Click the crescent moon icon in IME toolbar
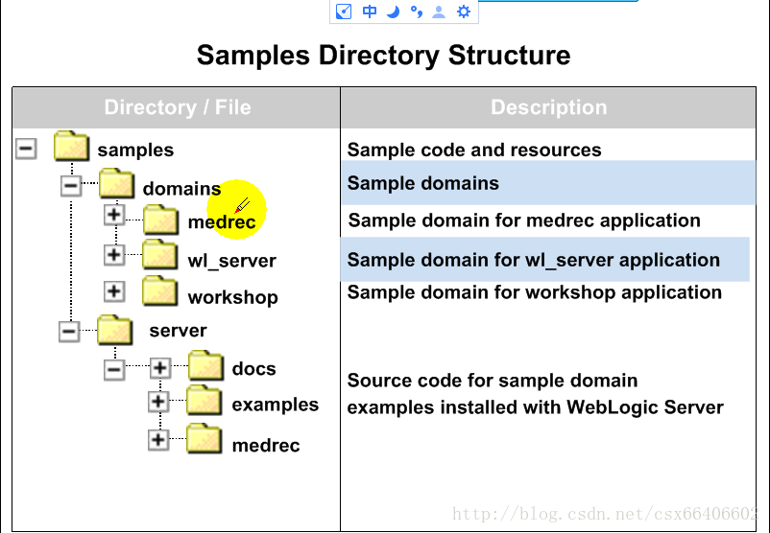 click(x=393, y=12)
